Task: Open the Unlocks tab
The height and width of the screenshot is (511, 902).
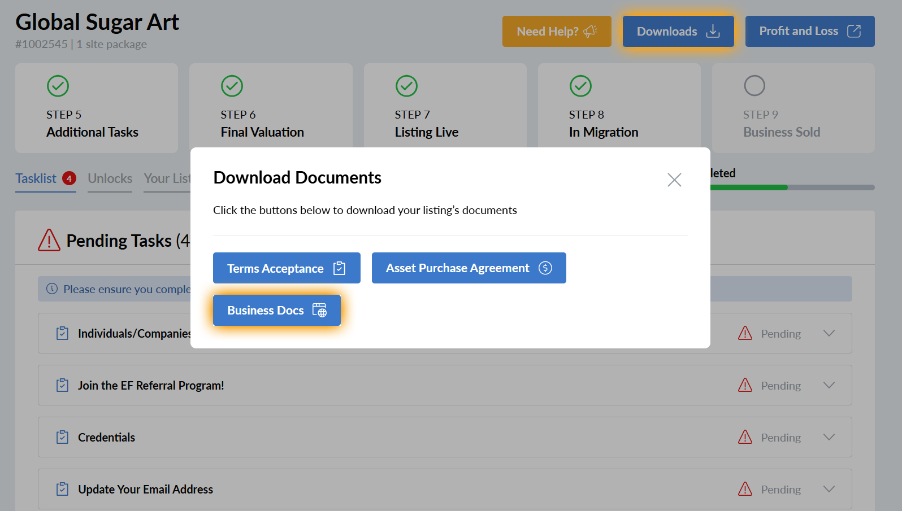Action: (x=110, y=178)
